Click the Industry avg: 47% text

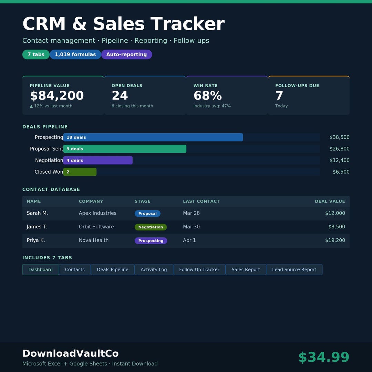[212, 106]
